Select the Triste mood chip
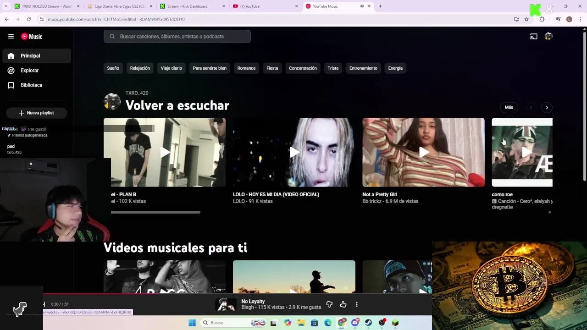This screenshot has height=330, width=587. (x=333, y=68)
